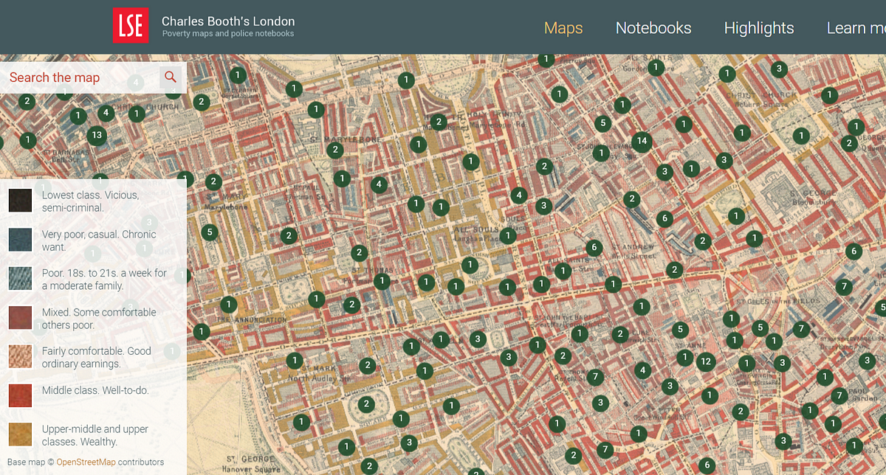Select marker 2 at Holy Trinity Marylebone Rd label
The image size is (886, 475).
point(439,122)
